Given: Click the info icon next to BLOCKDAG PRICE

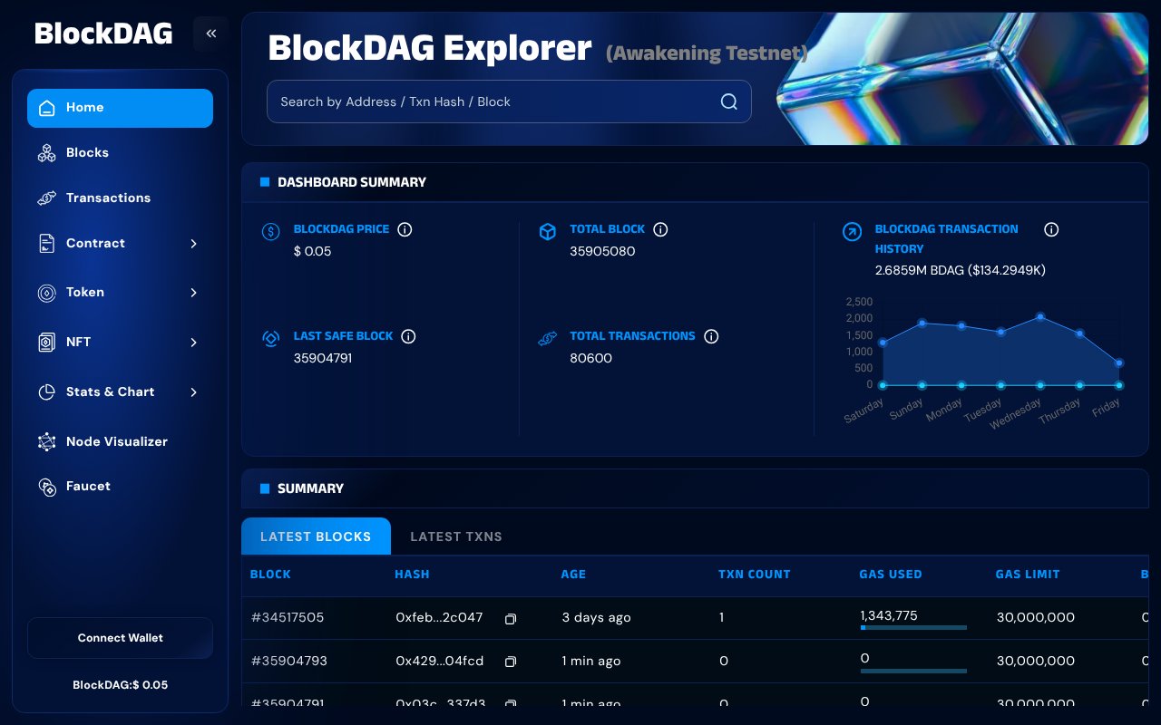Looking at the screenshot, I should point(405,229).
